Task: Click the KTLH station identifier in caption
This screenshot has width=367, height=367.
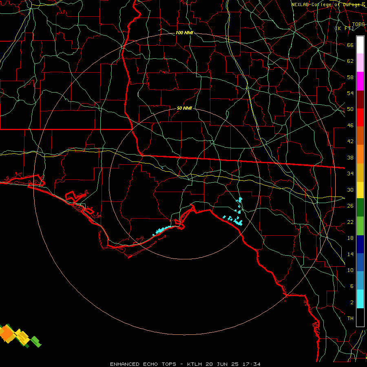Action: coord(195,364)
